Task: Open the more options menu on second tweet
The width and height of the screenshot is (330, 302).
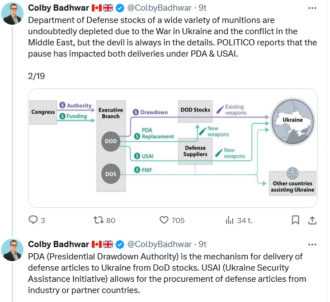Action: click(312, 244)
